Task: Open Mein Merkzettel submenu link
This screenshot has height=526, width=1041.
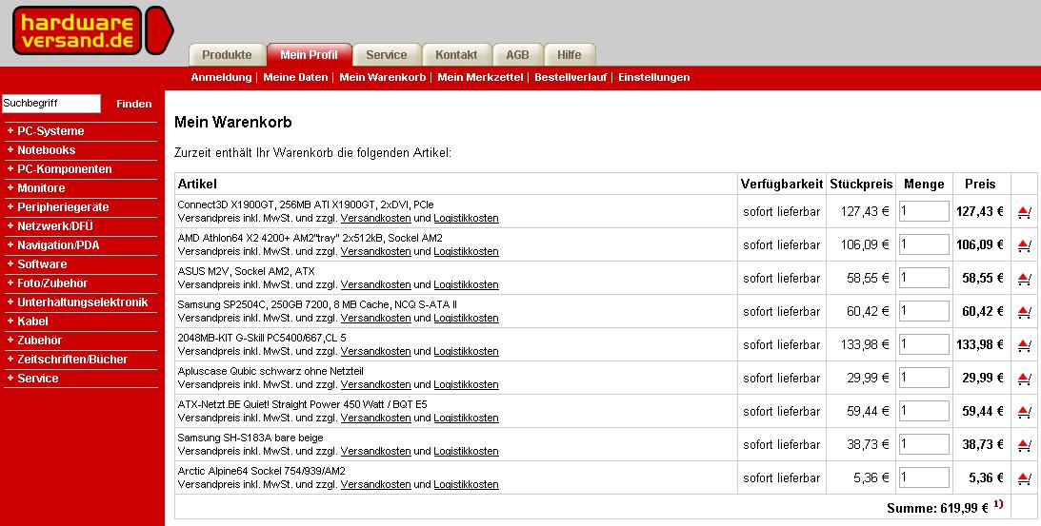Action: point(481,78)
